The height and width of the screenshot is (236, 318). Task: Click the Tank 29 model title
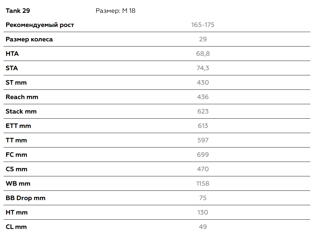[18, 11]
